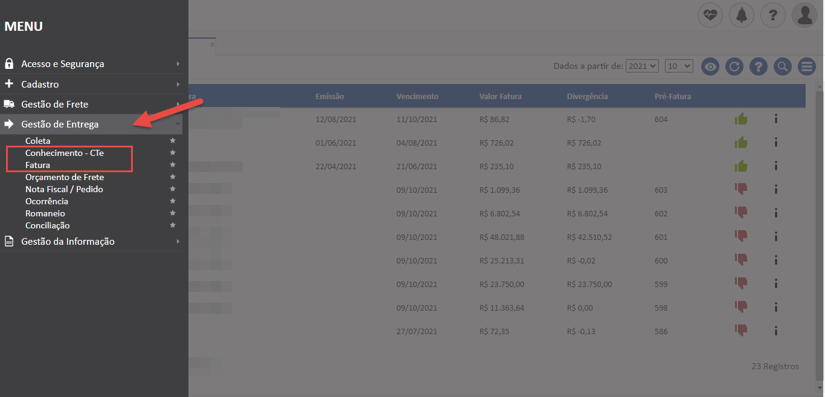Click the heart health monitor icon
The image size is (825, 397).
[710, 15]
